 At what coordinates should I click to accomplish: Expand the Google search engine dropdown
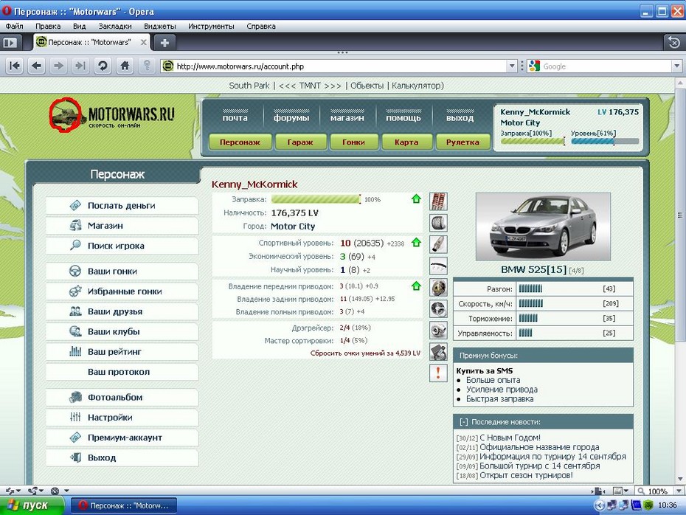tap(677, 66)
